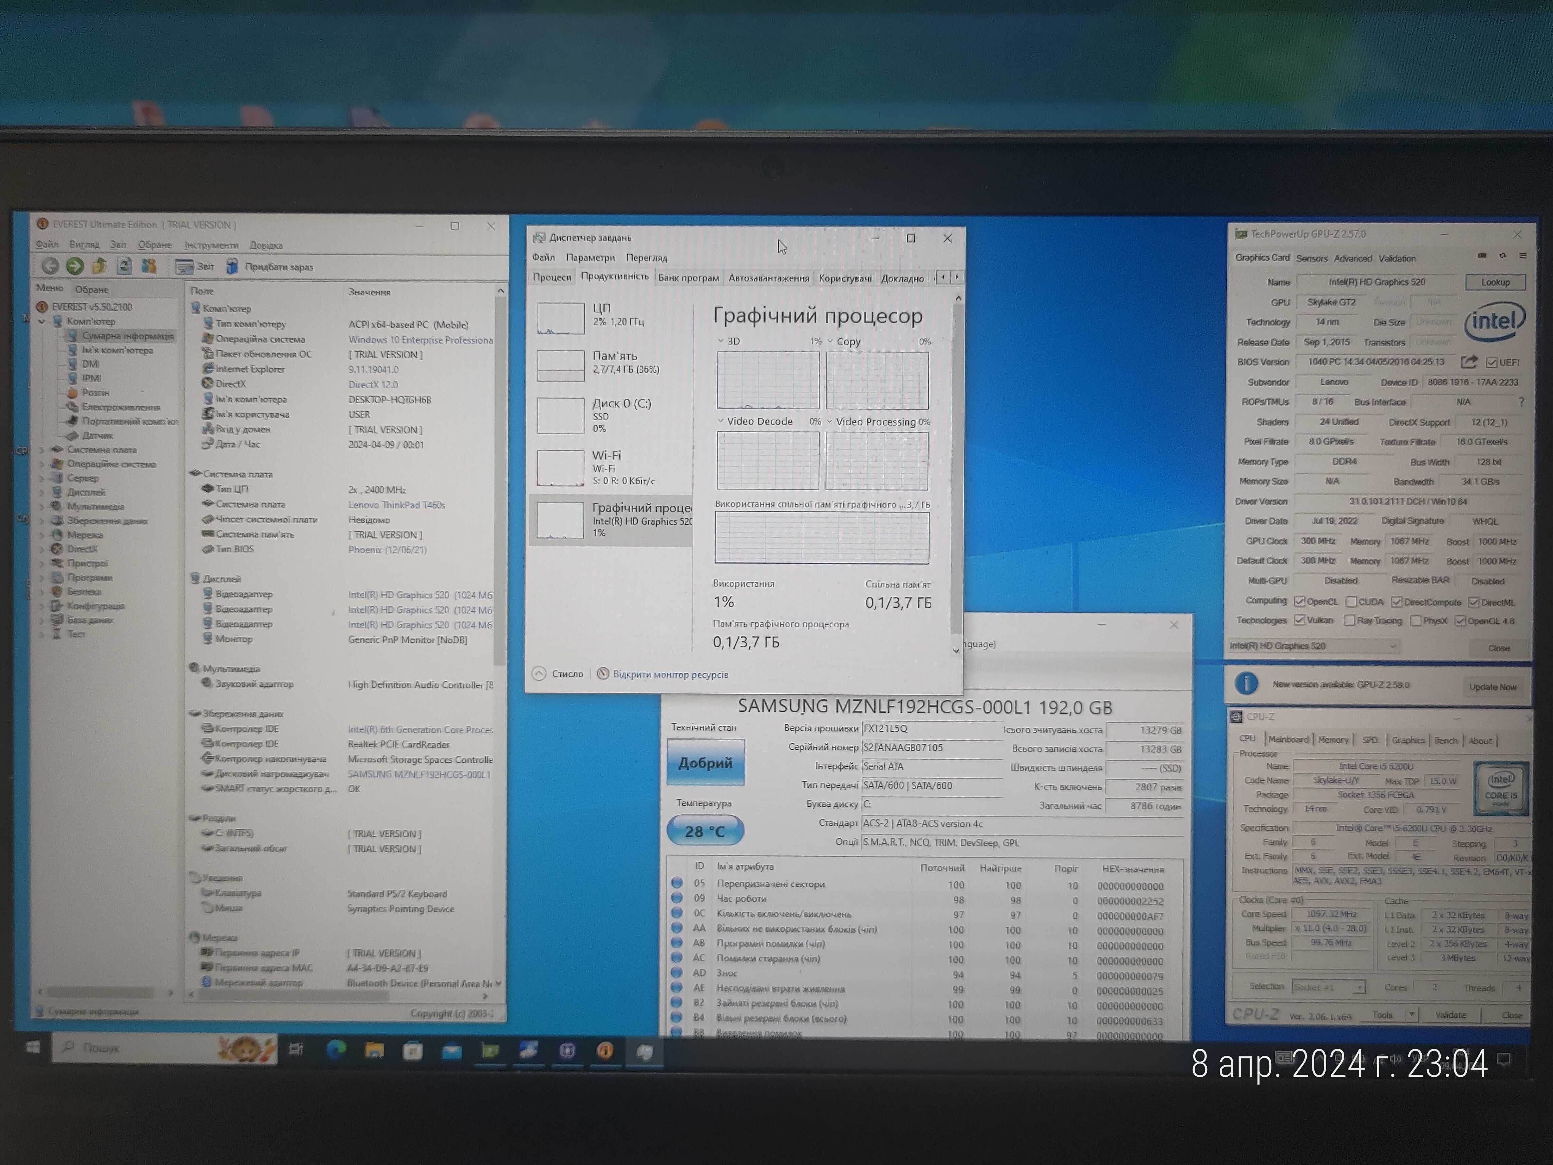
Task: Toggle the CUDA checkbox
Action: point(1351,602)
